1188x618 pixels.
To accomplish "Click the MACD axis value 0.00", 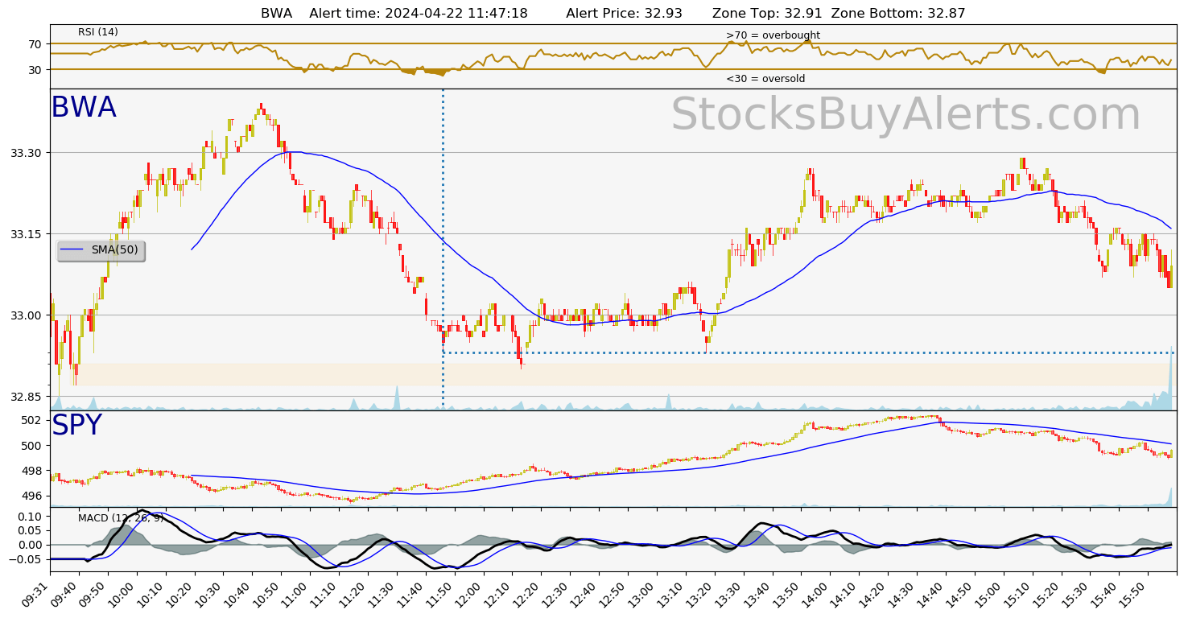I will click(29, 545).
